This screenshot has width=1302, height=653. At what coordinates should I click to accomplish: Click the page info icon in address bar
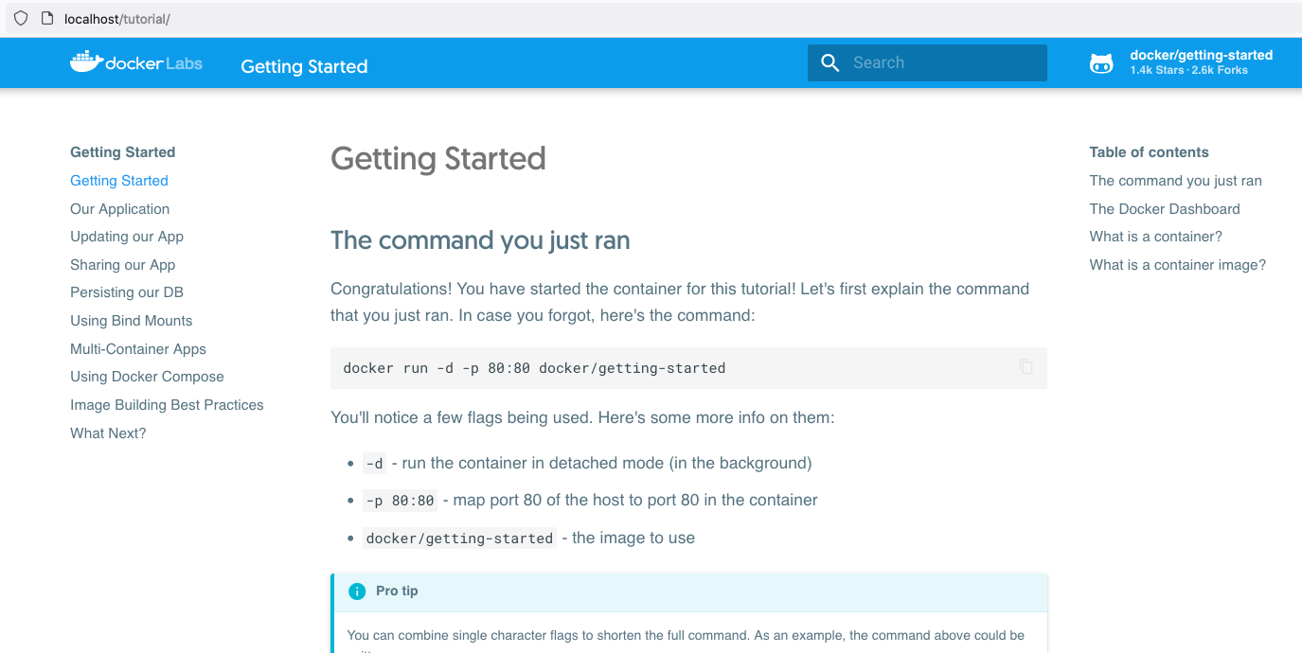coord(47,18)
